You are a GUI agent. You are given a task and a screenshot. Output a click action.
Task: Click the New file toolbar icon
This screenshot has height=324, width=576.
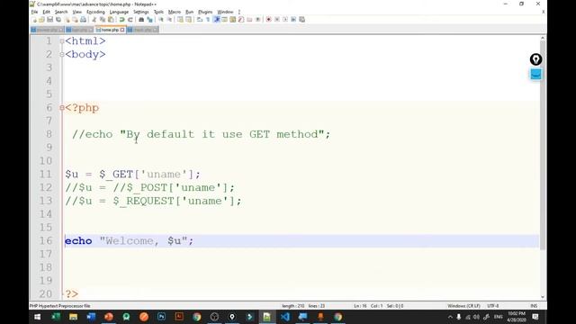(x=34, y=20)
